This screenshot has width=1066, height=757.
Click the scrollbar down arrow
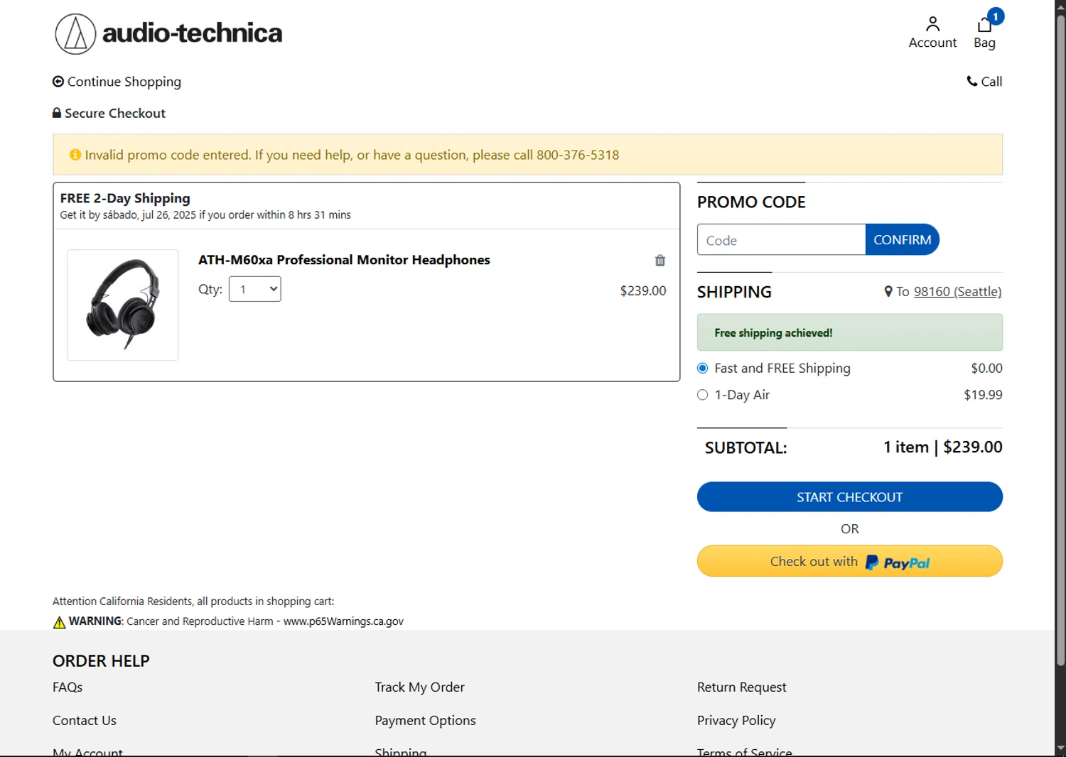click(x=1060, y=748)
